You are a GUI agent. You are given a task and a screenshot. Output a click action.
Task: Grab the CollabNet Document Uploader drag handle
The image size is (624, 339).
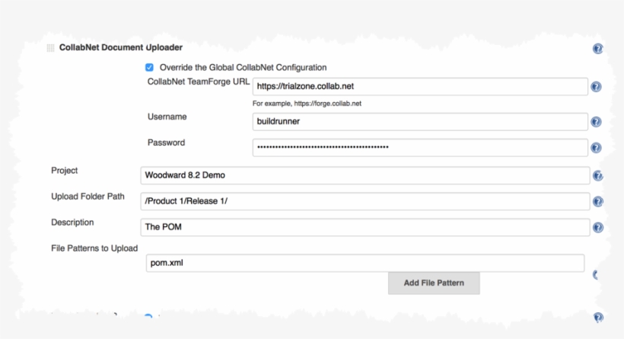(50, 48)
